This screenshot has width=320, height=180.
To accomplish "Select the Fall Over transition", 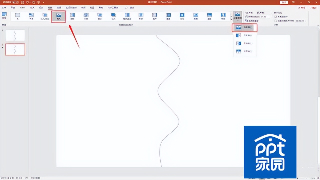I will [195, 16].
